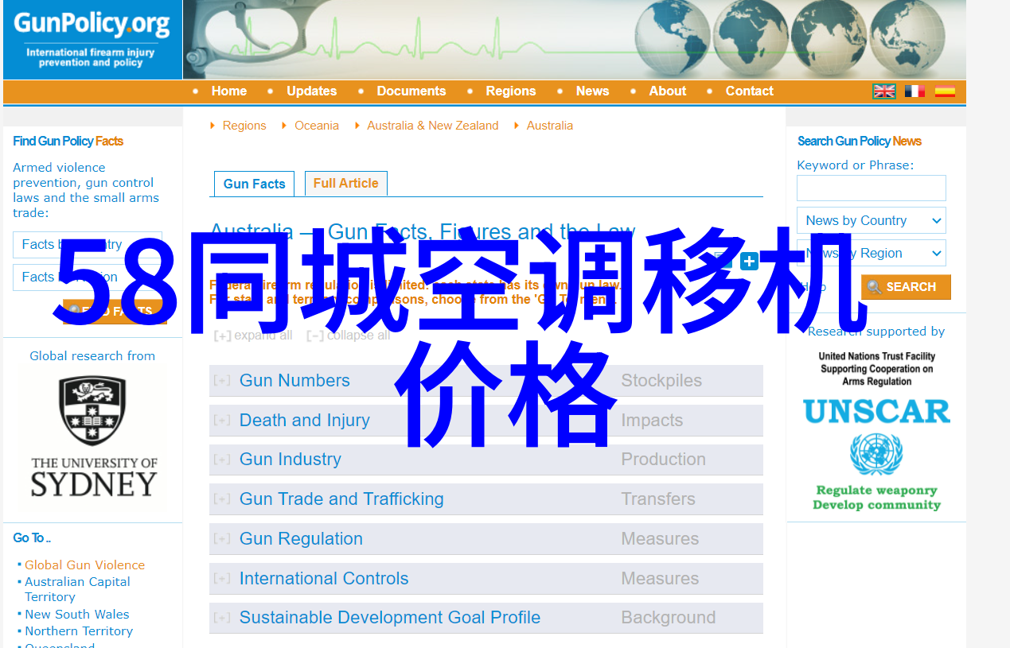1010x648 pixels.
Task: Click the blue plus share icon
Action: pyautogui.click(x=749, y=261)
